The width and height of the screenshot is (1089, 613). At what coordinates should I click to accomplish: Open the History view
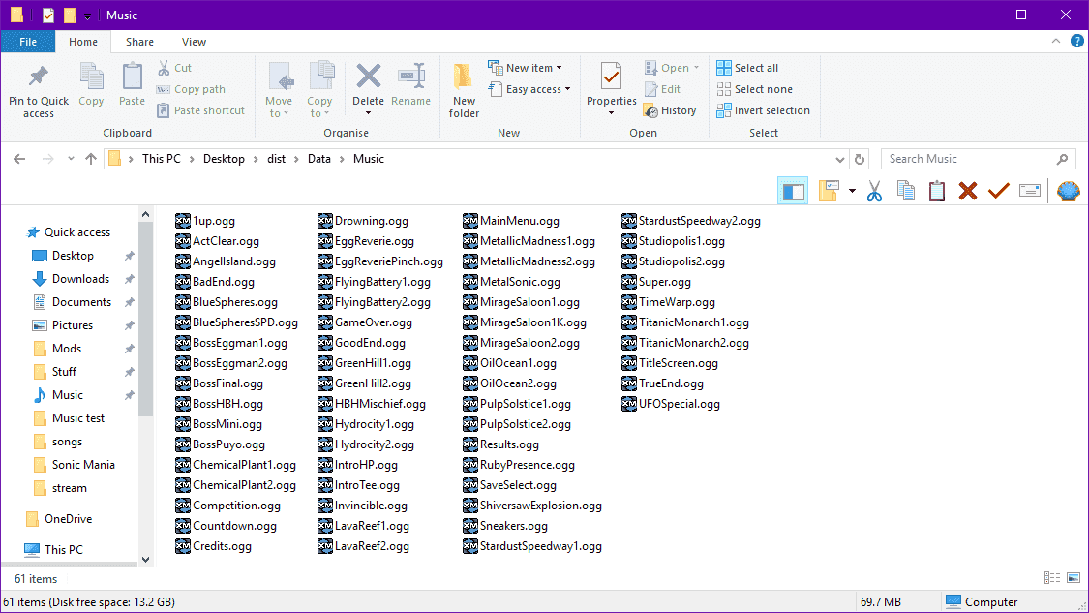pyautogui.click(x=670, y=110)
